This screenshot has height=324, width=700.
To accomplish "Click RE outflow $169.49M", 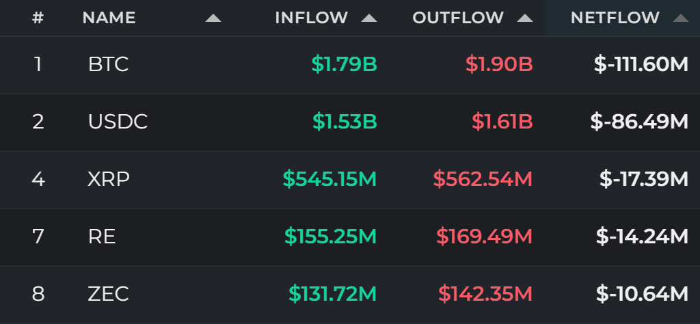I will point(485,237).
